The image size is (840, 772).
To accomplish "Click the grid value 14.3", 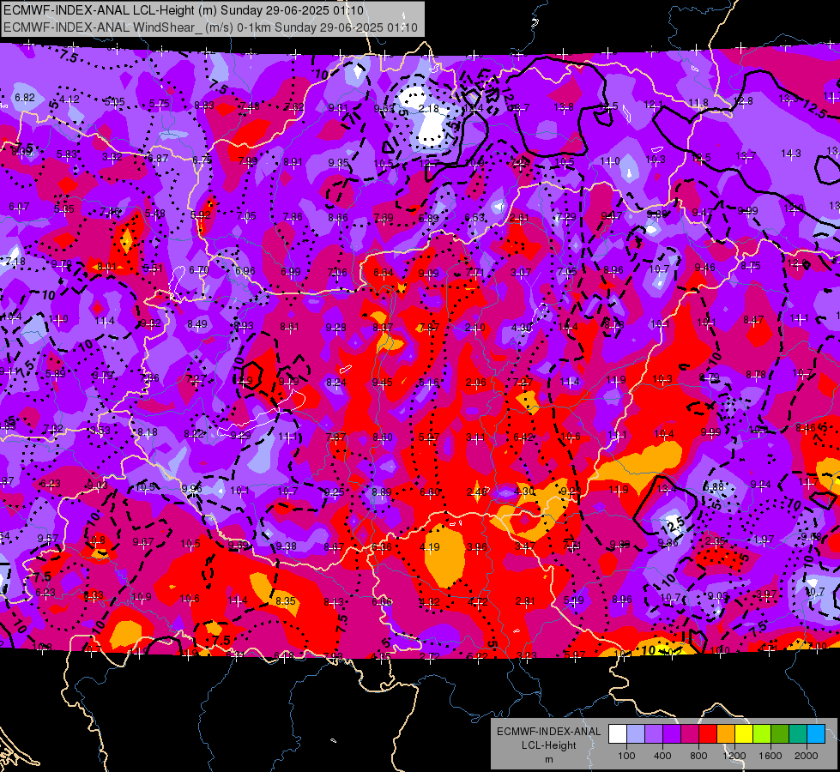I will tap(791, 154).
